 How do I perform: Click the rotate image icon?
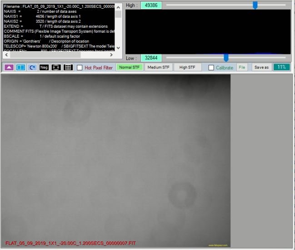pos(32,68)
